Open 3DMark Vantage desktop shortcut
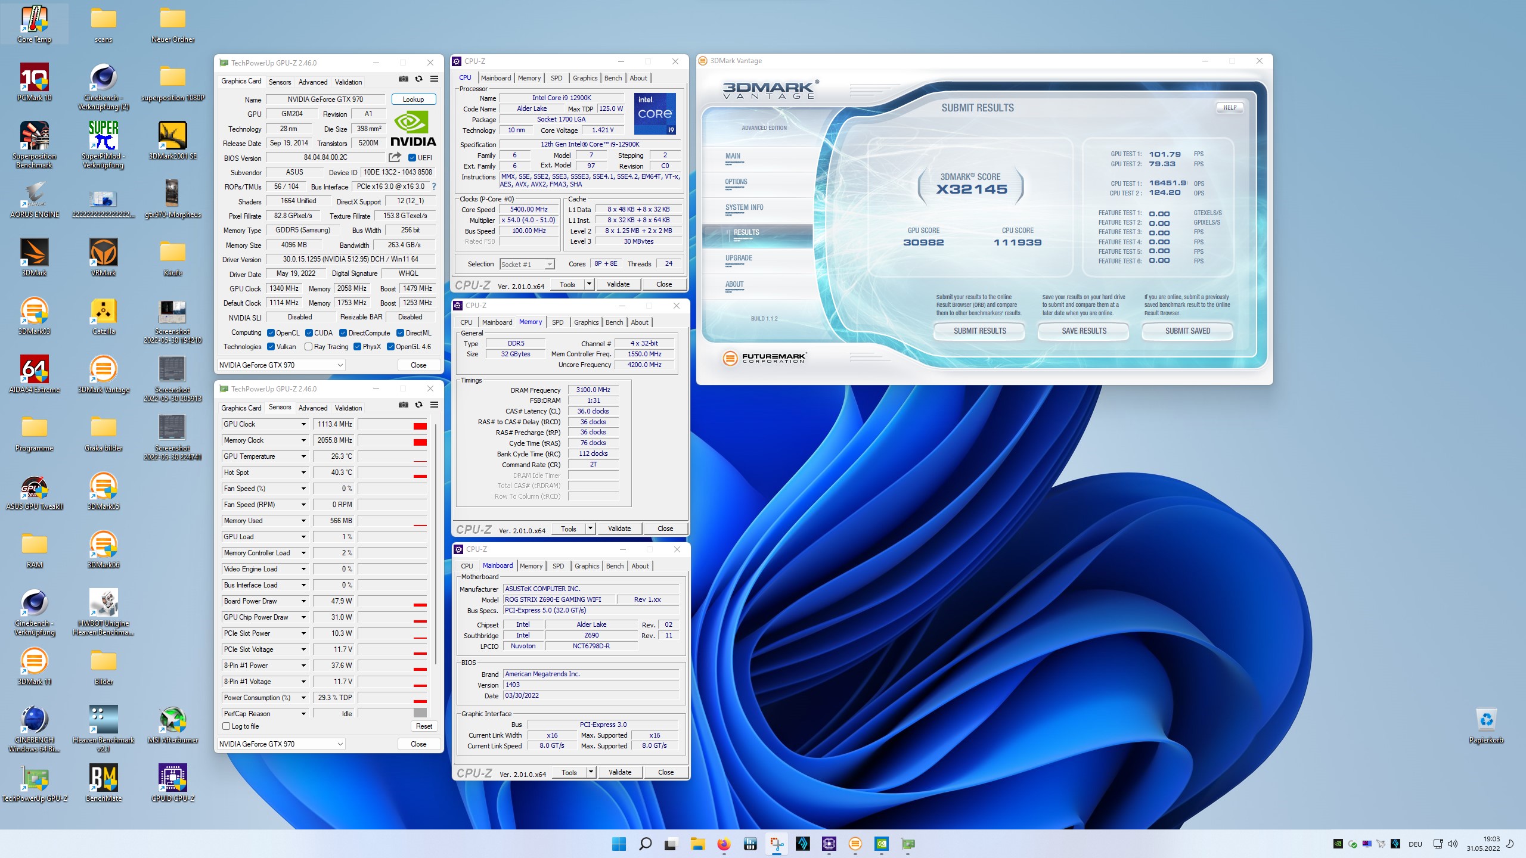 (x=104, y=375)
